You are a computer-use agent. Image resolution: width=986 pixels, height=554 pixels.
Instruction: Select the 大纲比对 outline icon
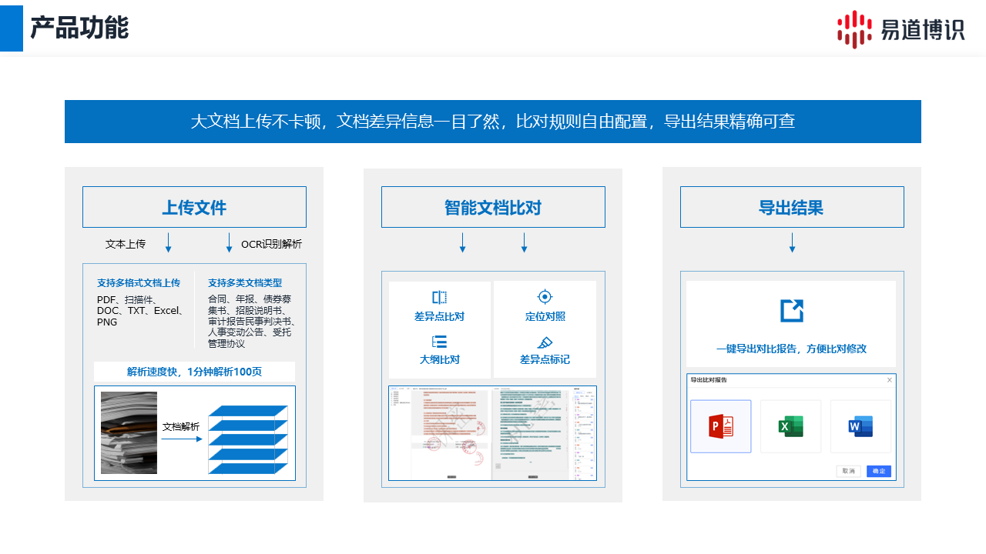(x=439, y=342)
